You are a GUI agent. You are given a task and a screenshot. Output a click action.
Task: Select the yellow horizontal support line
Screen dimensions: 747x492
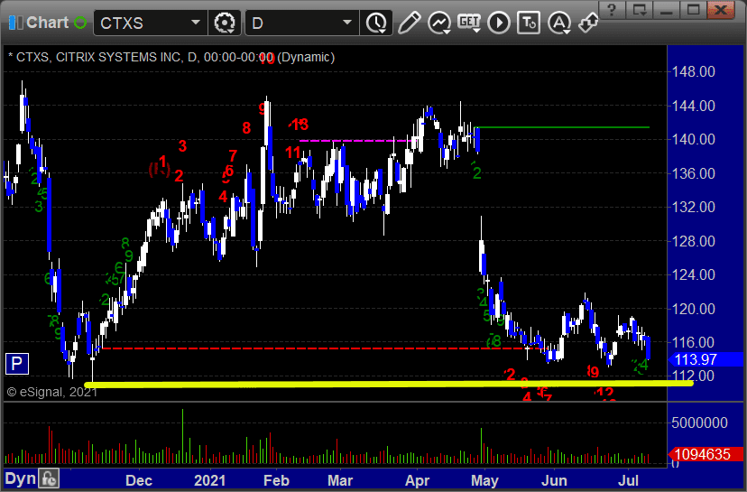click(388, 384)
